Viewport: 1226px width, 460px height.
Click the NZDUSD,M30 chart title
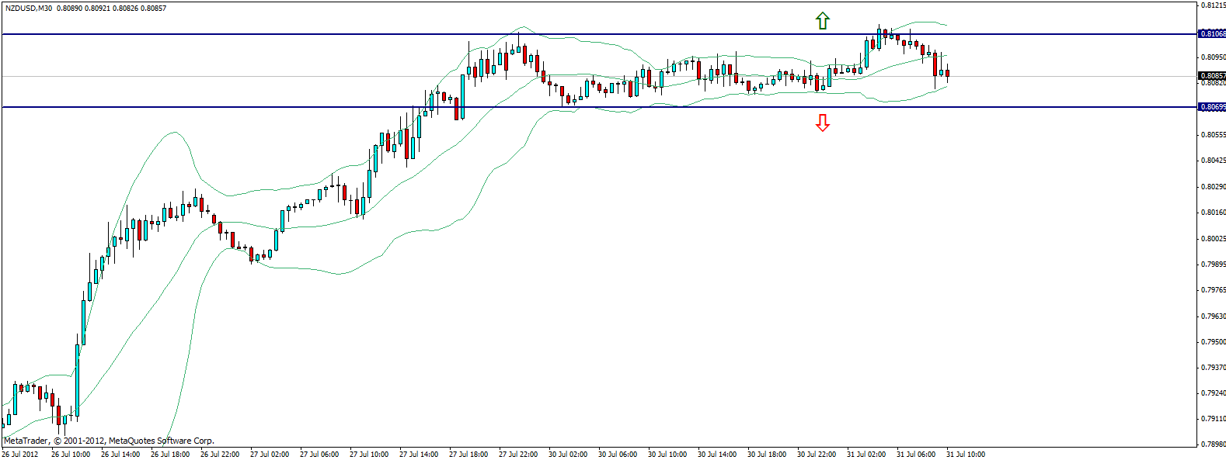29,8
